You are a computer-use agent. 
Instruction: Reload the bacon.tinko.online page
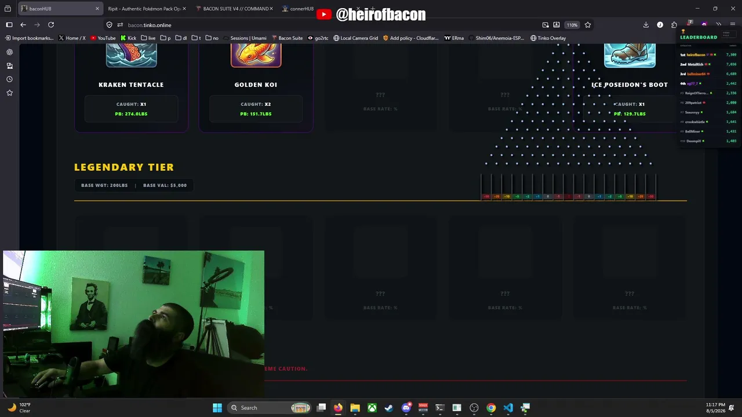[x=51, y=25]
